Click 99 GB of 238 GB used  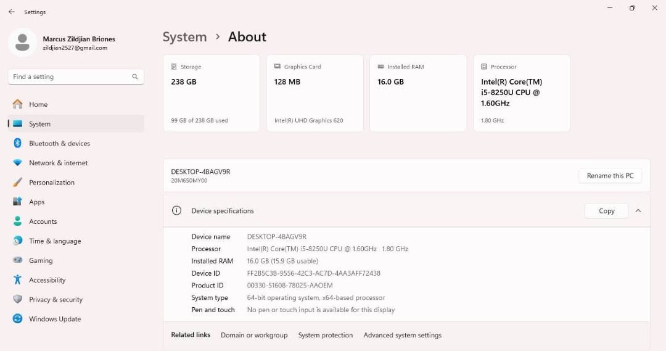(x=199, y=120)
